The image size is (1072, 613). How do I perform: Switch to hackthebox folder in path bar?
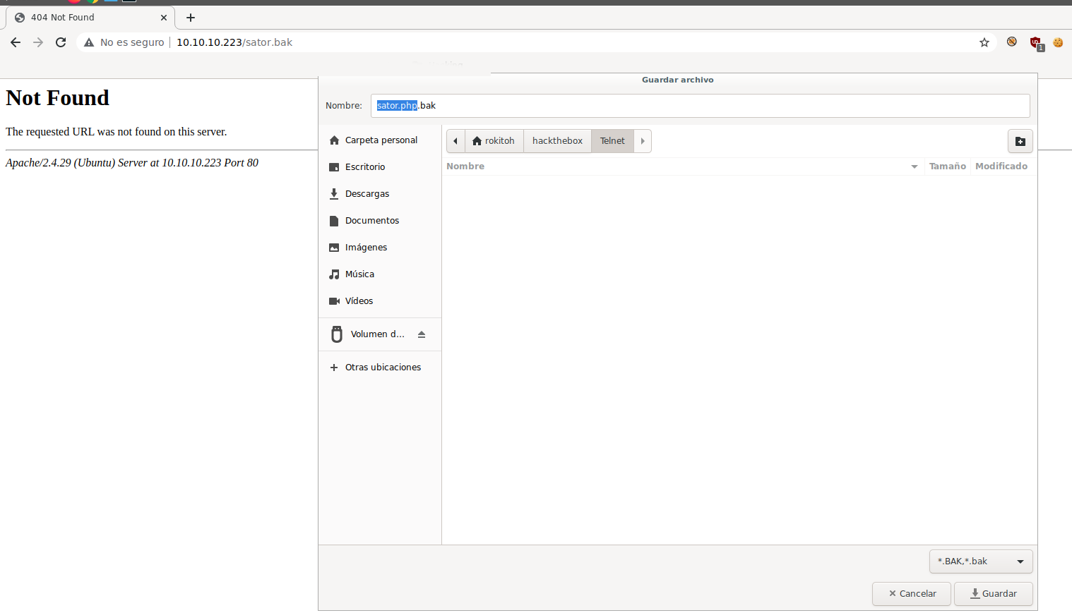pos(557,141)
